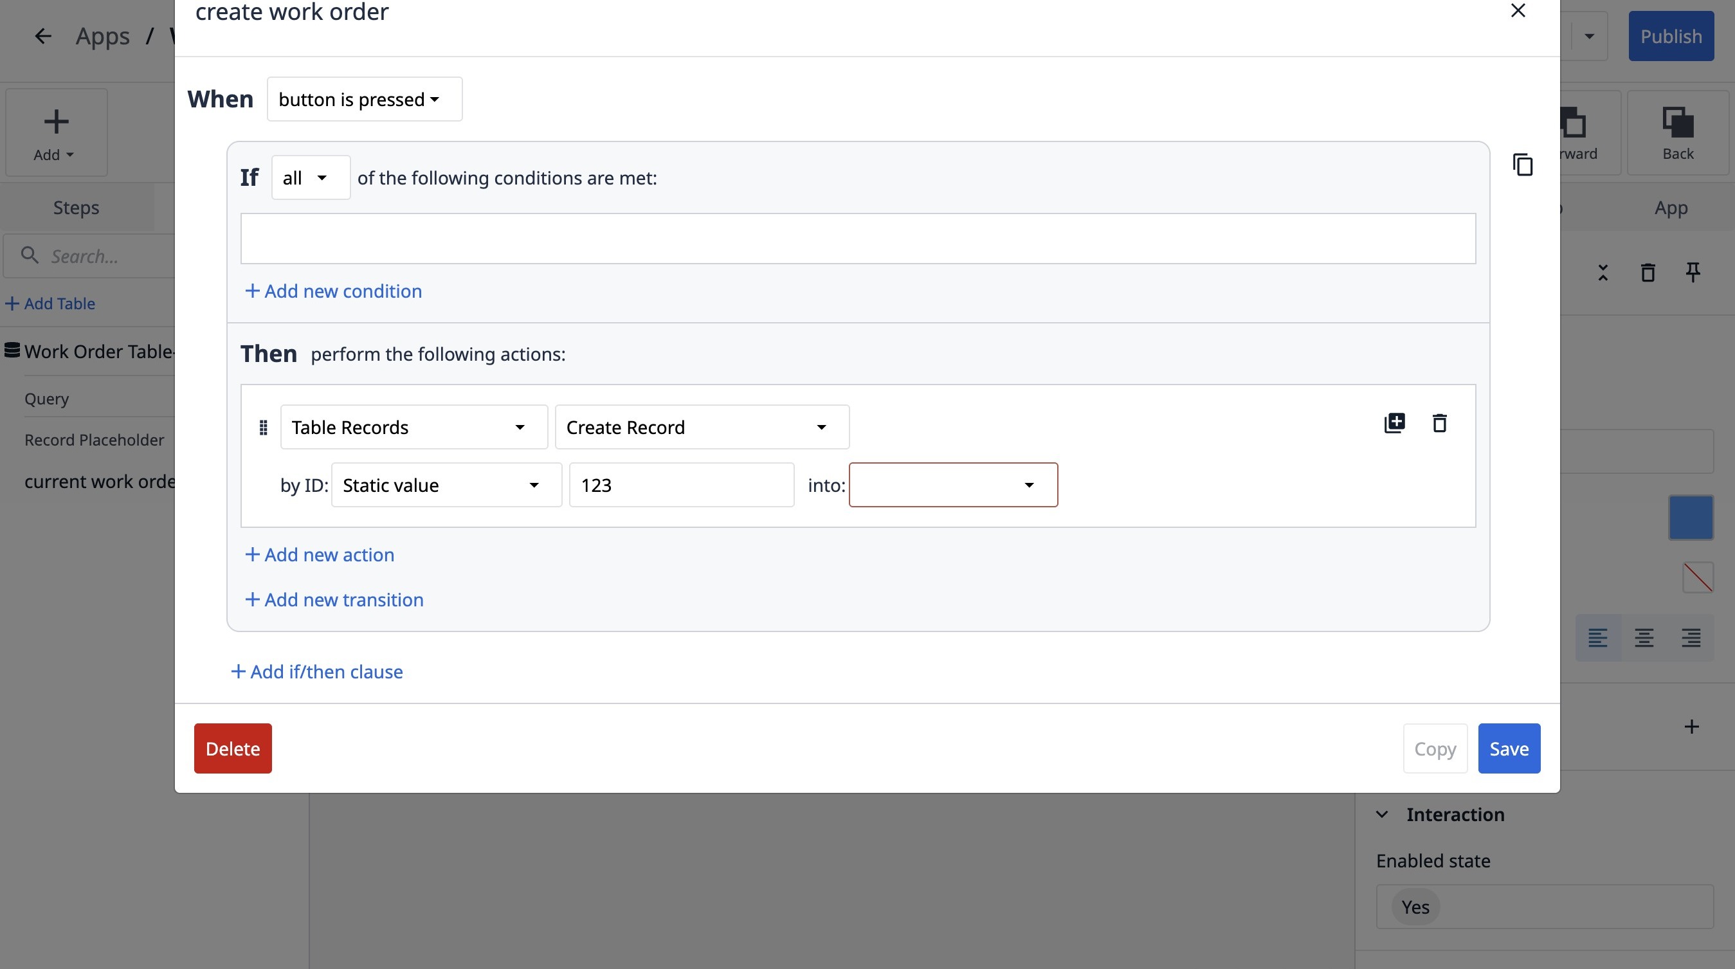Pin the widget panel
The width and height of the screenshot is (1735, 969).
(x=1693, y=272)
